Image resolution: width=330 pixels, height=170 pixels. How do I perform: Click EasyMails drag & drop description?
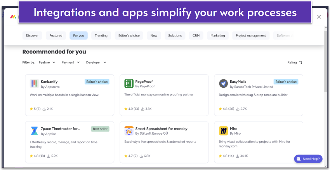[253, 95]
